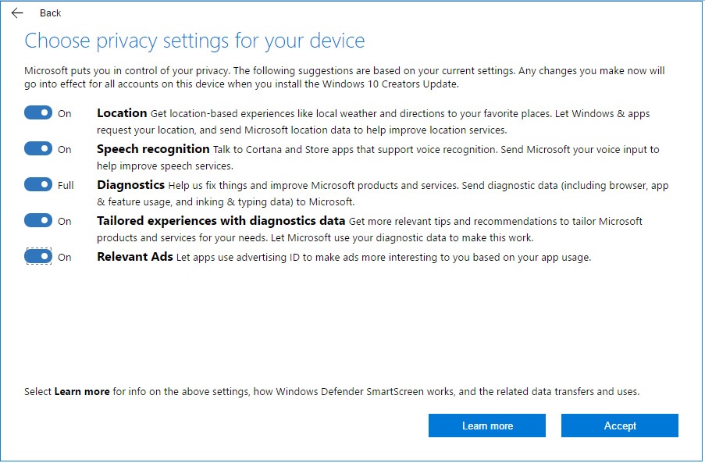Click the Full label beside Diagnostics
705x463 pixels.
click(66, 185)
